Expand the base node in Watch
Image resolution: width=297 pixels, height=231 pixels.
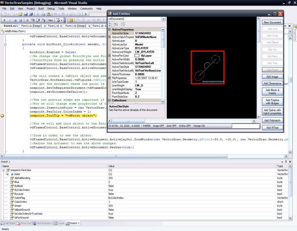tap(7, 174)
